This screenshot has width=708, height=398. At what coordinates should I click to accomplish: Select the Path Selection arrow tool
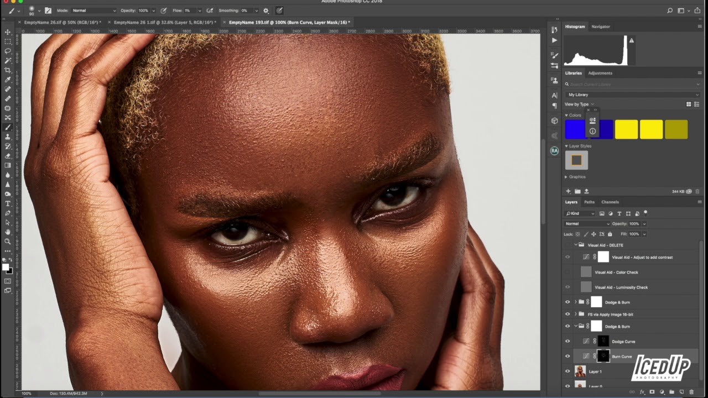[x=8, y=222]
